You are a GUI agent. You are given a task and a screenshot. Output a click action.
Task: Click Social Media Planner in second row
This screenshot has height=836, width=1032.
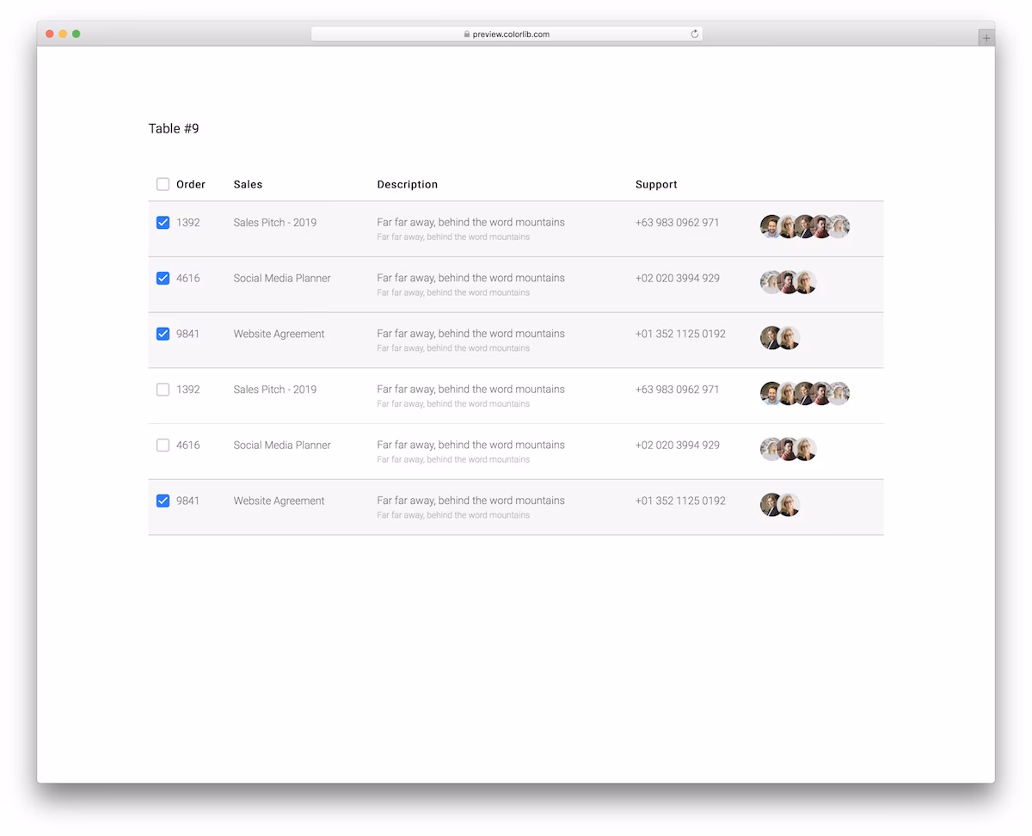pyautogui.click(x=282, y=278)
